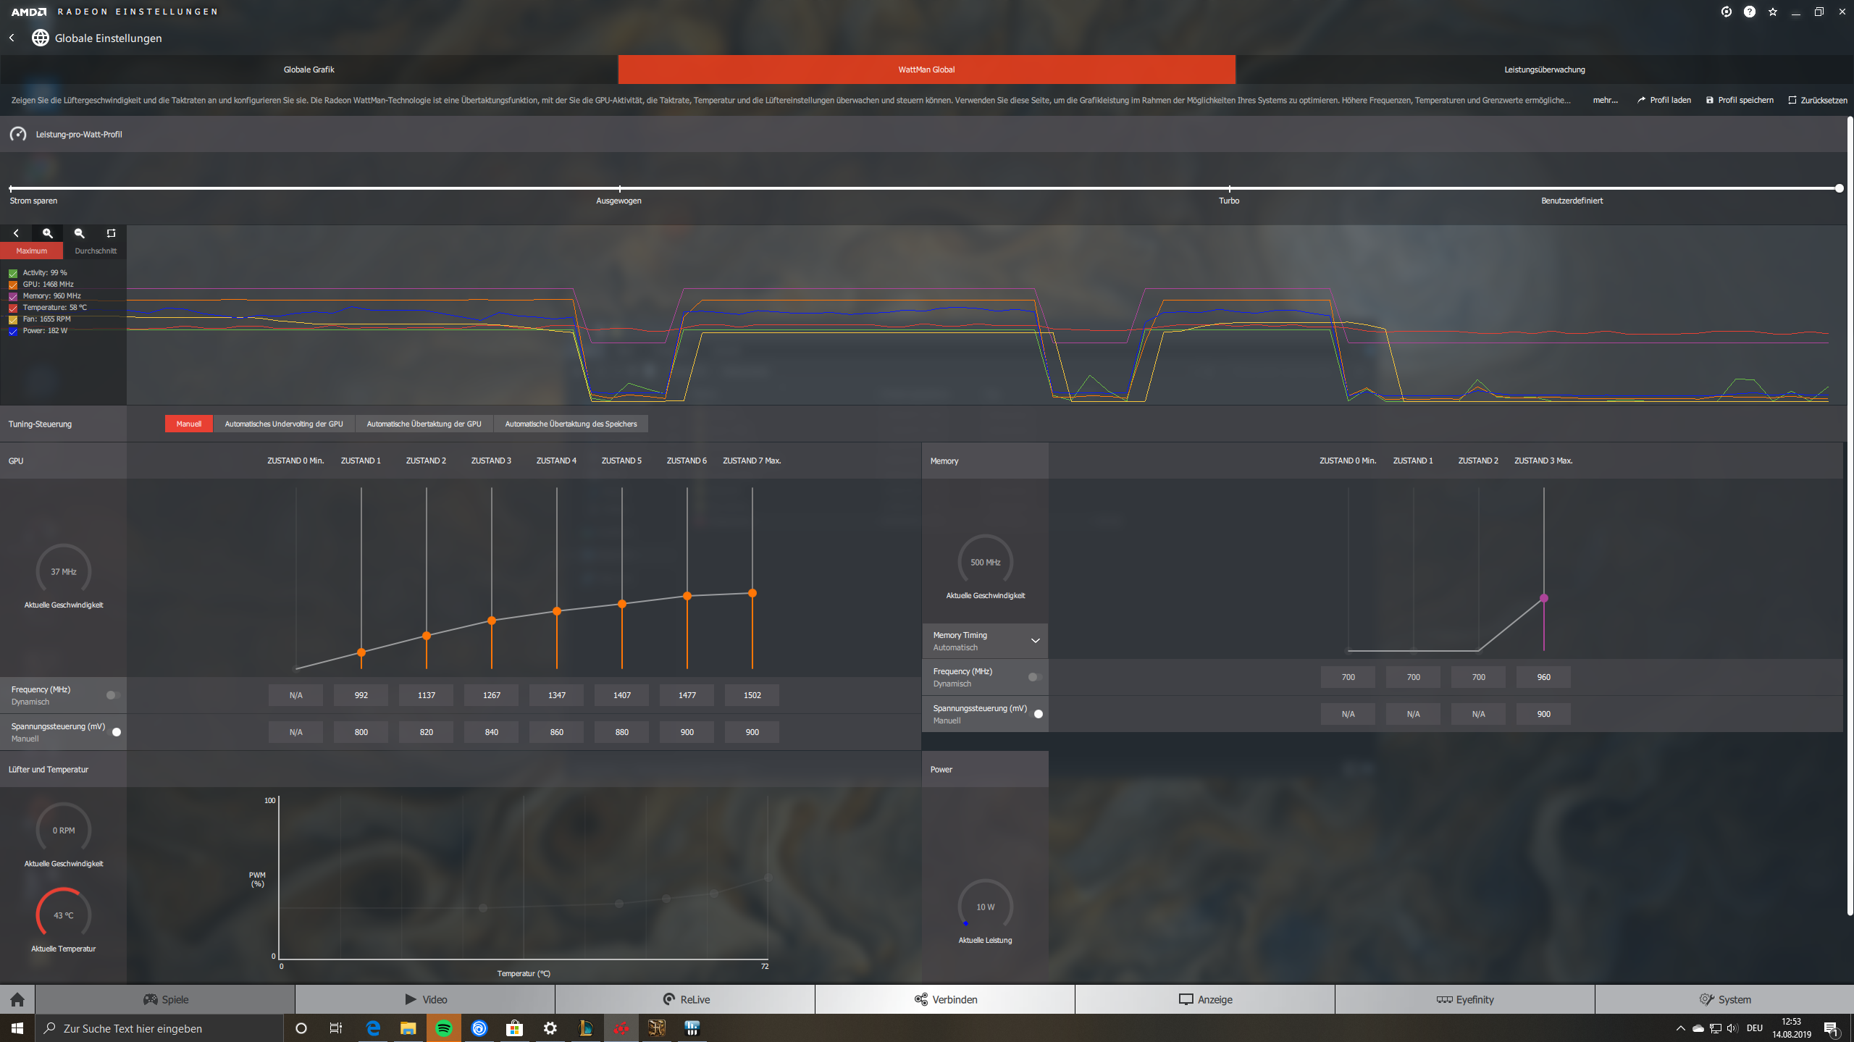Click the Memory ZUSTAND 3 Max. slider handle

tap(1544, 598)
